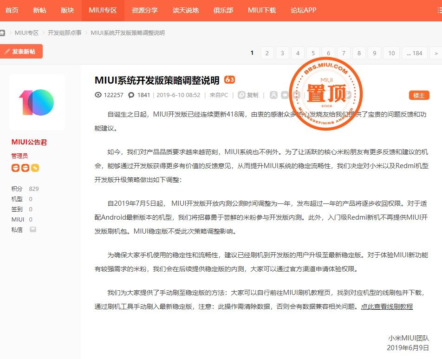
Task: Click the post title heading
Action: pyautogui.click(x=157, y=80)
